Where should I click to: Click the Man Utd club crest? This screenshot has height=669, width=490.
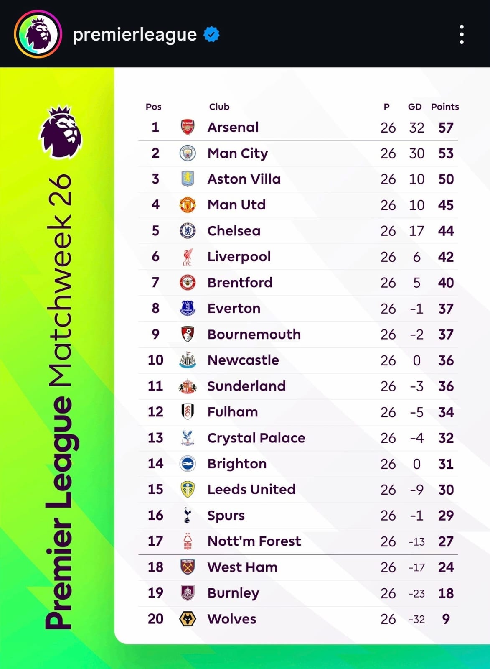(x=188, y=205)
